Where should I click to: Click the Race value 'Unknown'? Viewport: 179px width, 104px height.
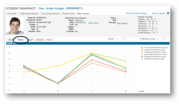click(79, 20)
